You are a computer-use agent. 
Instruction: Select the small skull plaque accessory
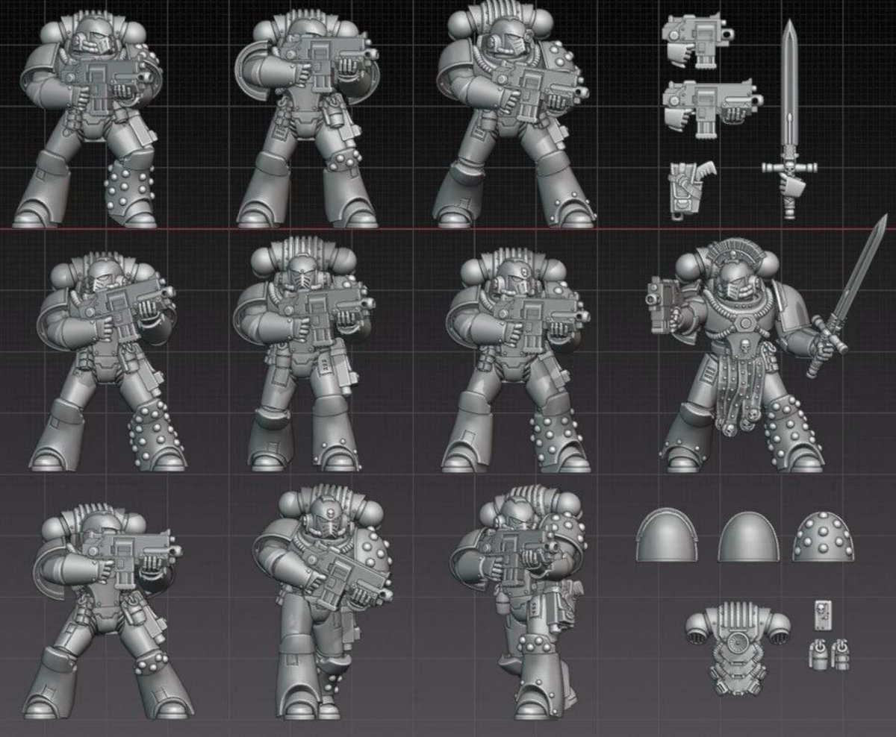(x=822, y=615)
